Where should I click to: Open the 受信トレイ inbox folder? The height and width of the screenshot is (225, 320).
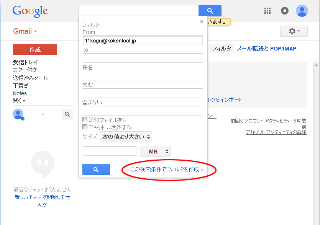pos(25,62)
